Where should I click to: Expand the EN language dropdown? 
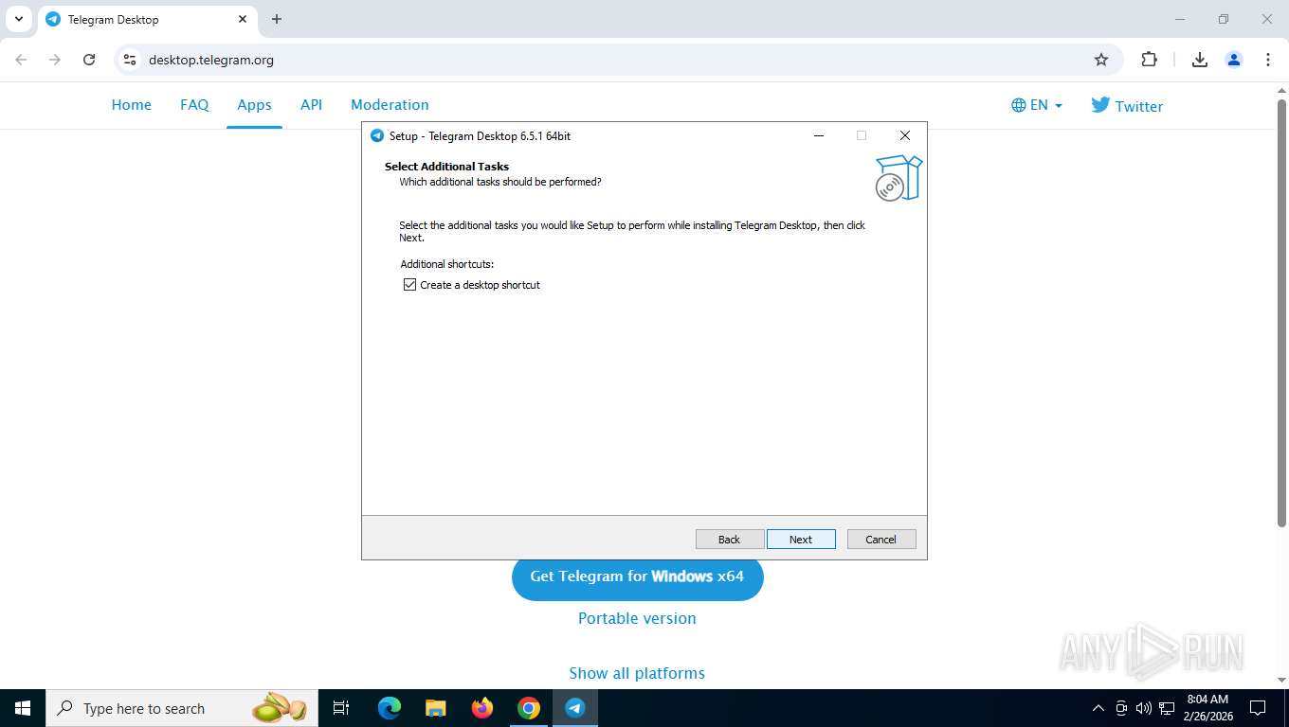tap(1037, 105)
